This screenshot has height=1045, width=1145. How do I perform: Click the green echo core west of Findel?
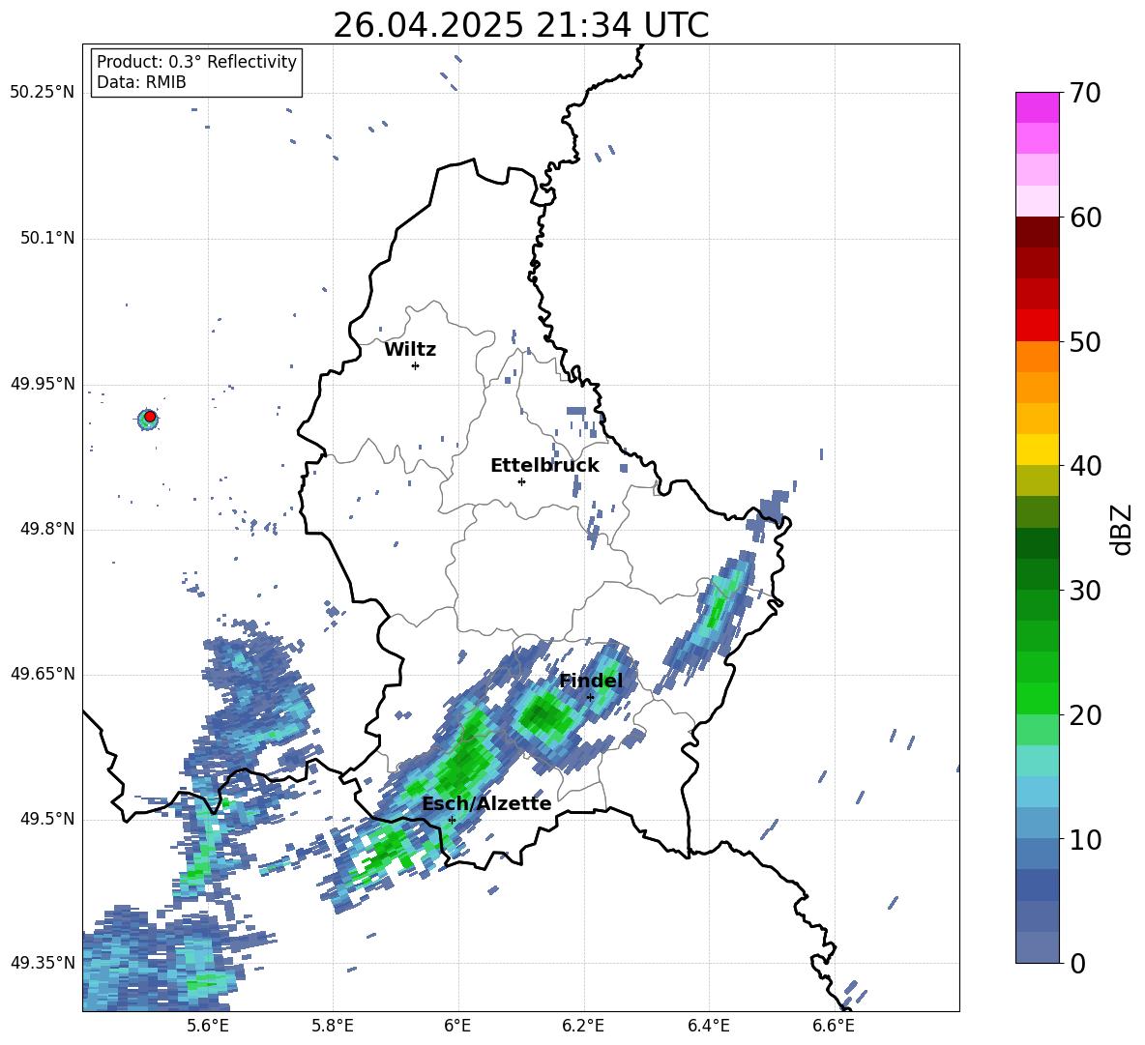[544, 716]
